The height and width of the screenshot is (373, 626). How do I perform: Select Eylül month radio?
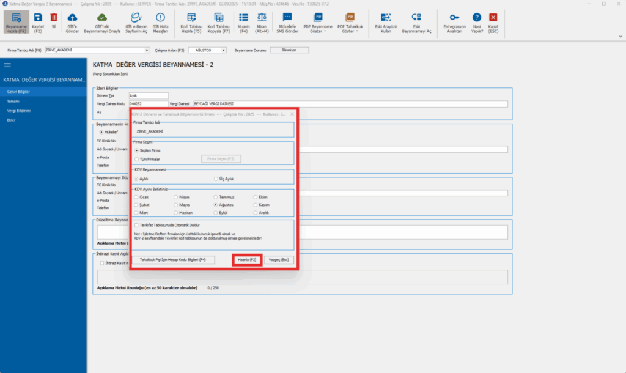216,213
